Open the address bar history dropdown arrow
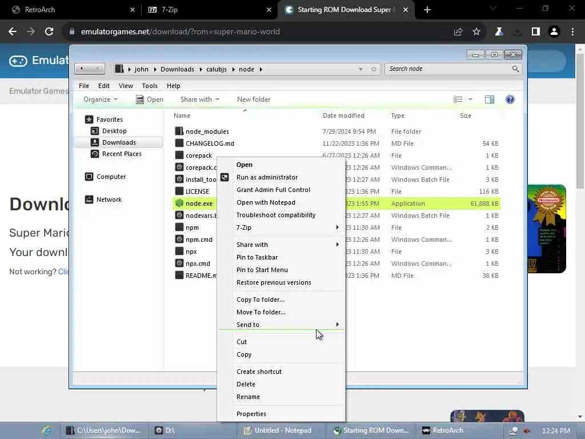 click(360, 69)
